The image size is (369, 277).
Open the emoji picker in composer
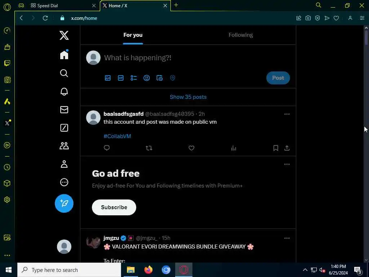(x=147, y=78)
